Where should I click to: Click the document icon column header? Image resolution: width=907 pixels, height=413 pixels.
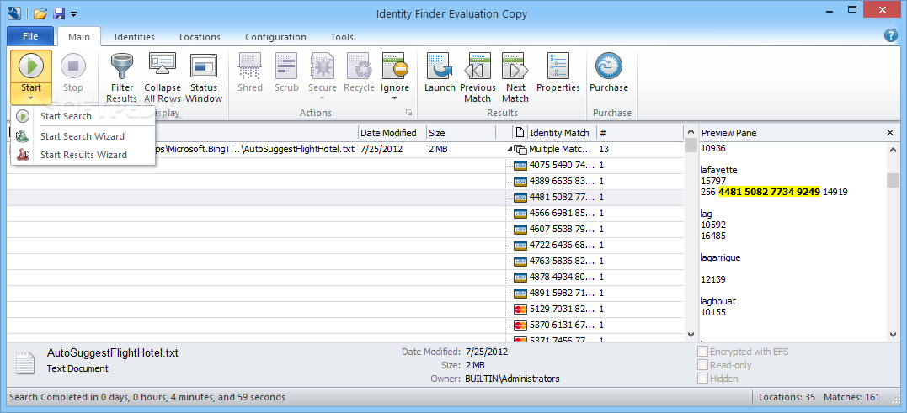520,132
